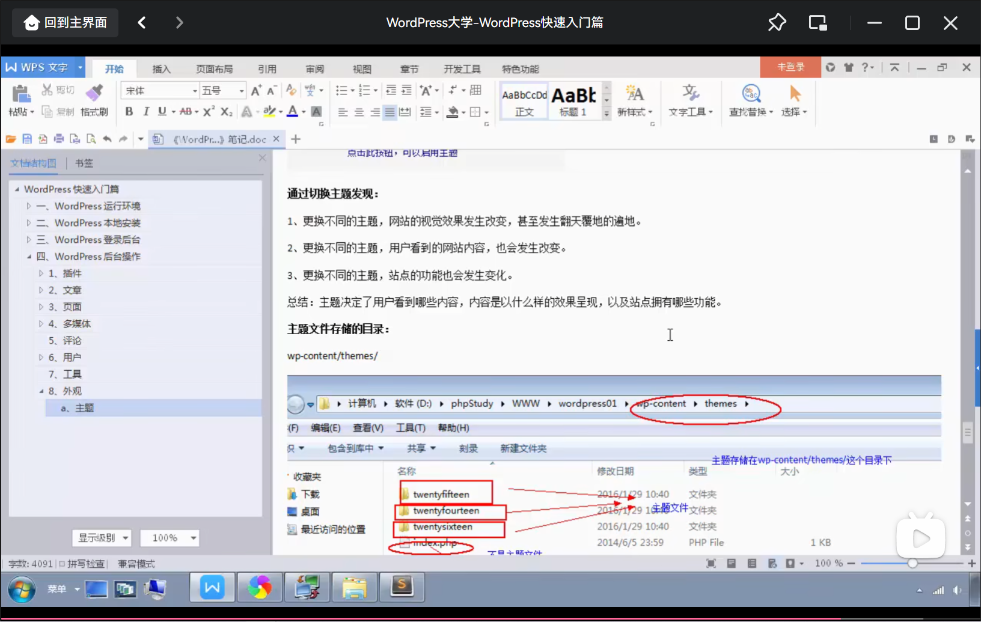Open the 五号 font size dropdown
Viewport: 981px width, 622px height.
(x=242, y=91)
